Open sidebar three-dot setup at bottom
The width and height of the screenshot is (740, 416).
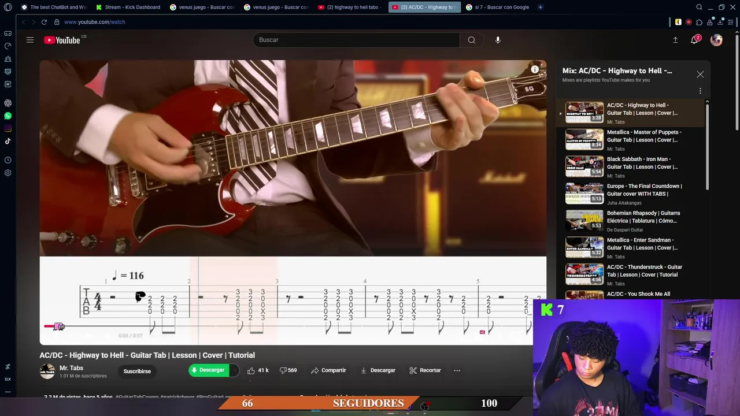coord(8,392)
